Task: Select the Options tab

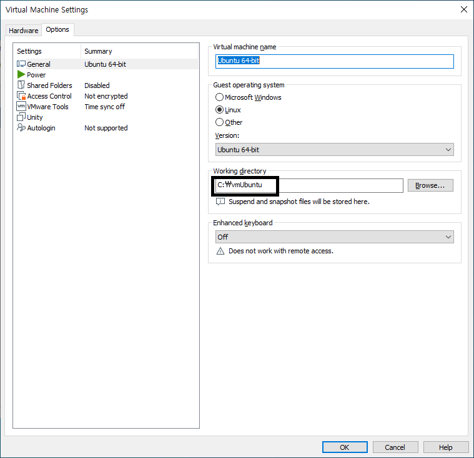Action: tap(57, 29)
